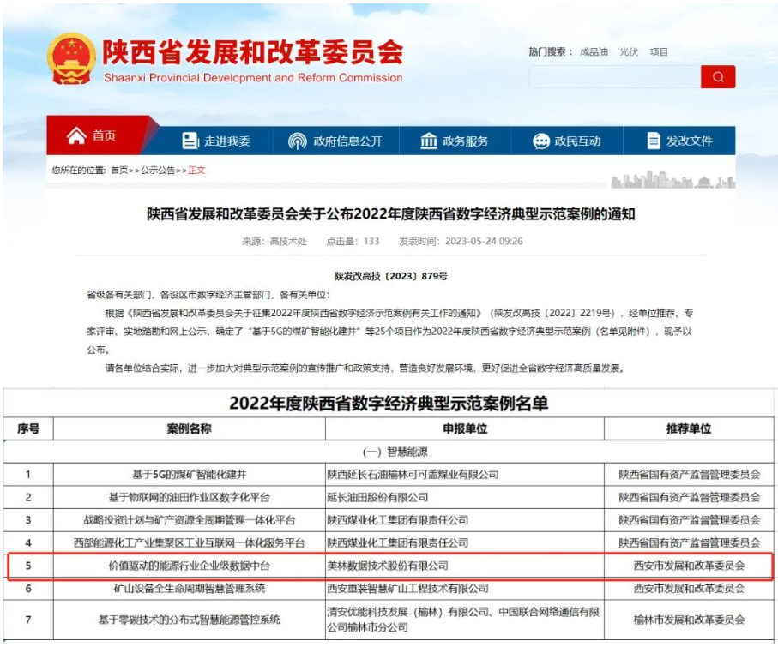Click the speech-bubble icon for 政民互动
This screenshot has height=647, width=778.
(540, 139)
